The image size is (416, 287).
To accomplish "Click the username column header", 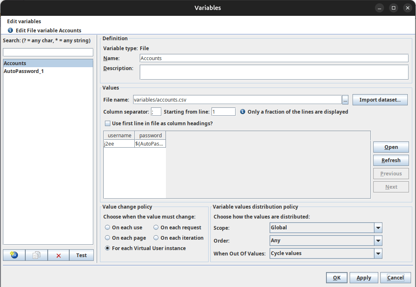I will click(x=119, y=136).
